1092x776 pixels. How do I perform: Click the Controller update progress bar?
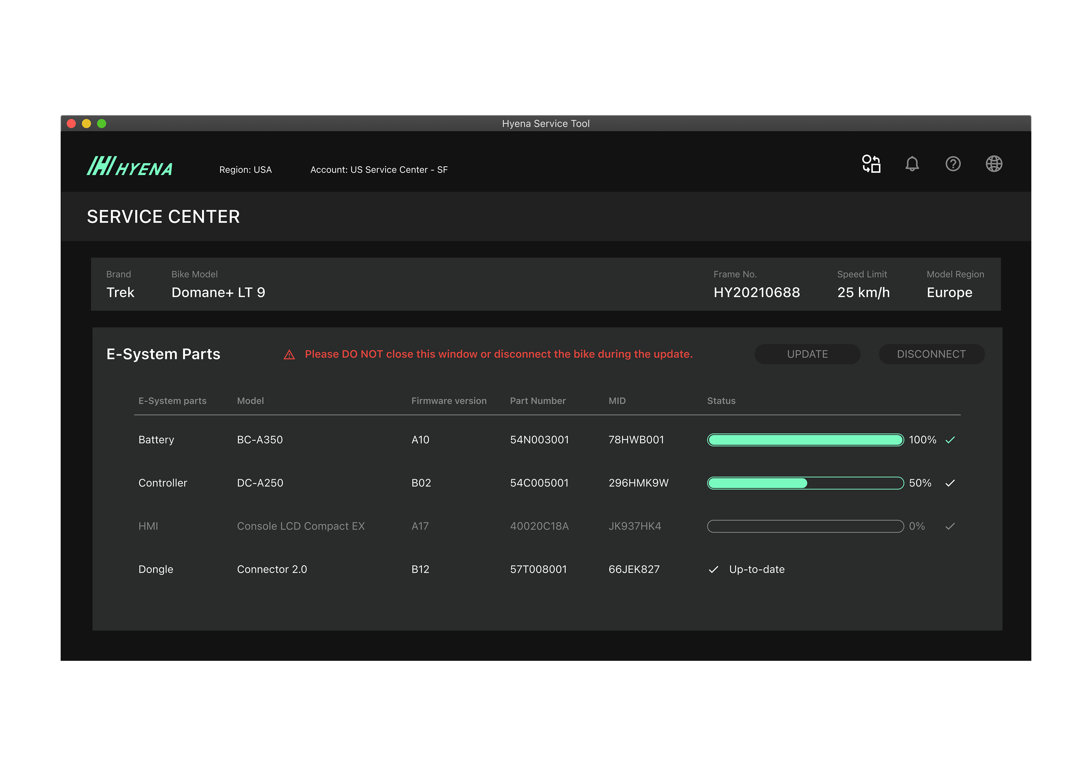tap(805, 483)
